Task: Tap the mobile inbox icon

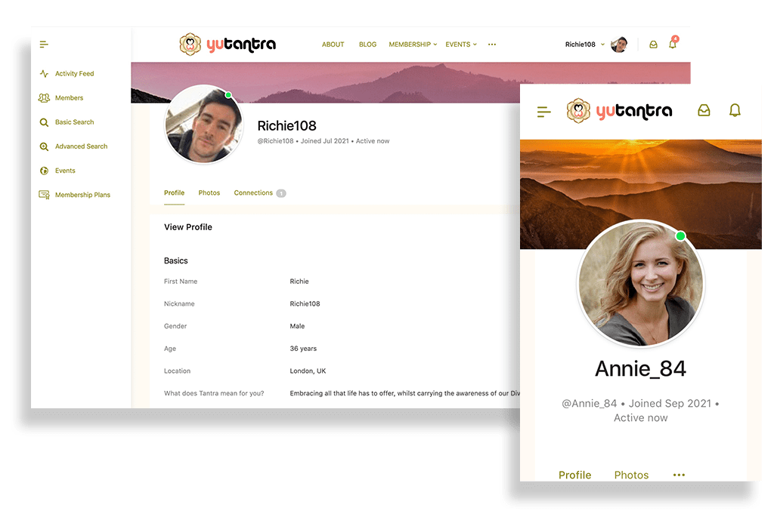Action: [704, 110]
